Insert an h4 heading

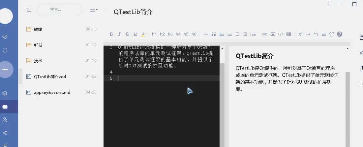[178, 34]
